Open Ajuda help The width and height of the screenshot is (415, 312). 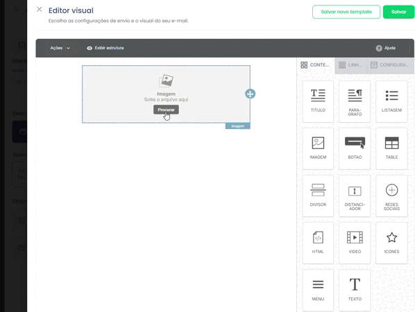386,48
